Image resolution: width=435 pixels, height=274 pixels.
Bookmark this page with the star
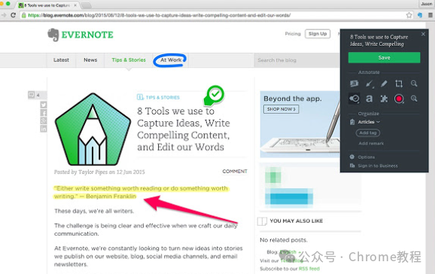click(x=409, y=15)
